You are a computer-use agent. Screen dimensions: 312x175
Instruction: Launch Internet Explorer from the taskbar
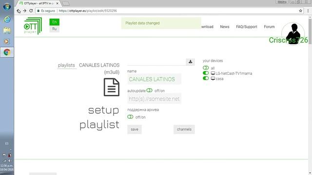(7, 19)
